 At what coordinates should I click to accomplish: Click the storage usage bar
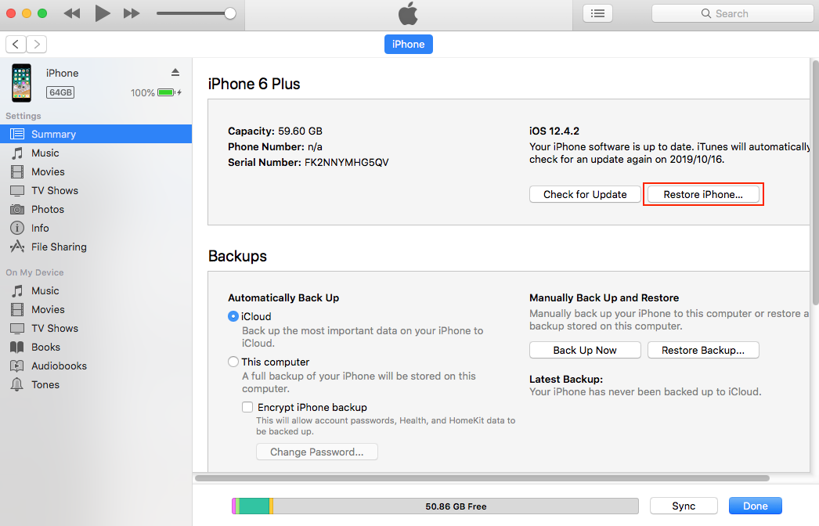click(435, 506)
